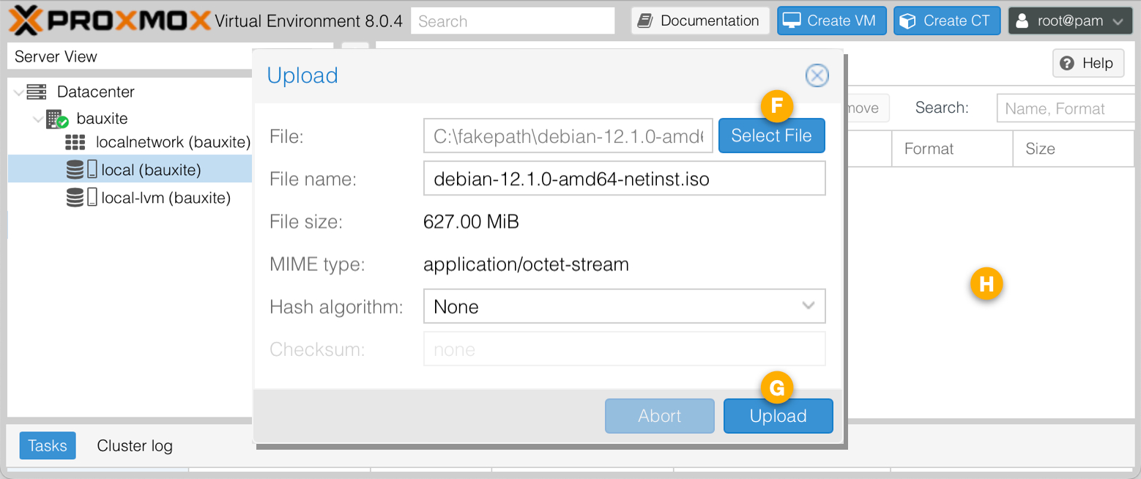The height and width of the screenshot is (479, 1141).
Task: Select localnetwork (bauxite) in tree
Action: coord(174,142)
